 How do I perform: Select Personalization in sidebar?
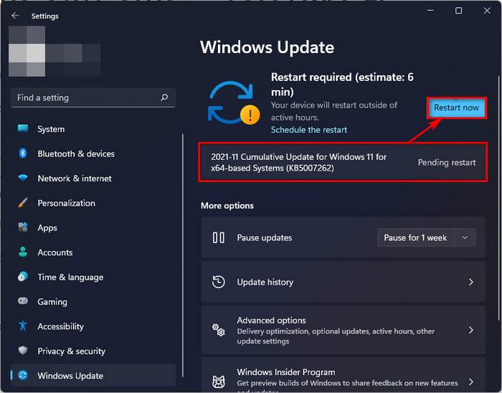tap(93, 203)
